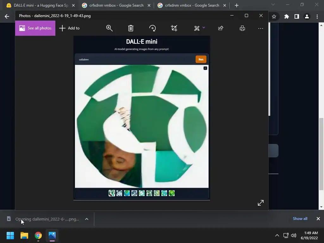
Task: Open File Explorer from taskbar
Action: [x=24, y=235]
